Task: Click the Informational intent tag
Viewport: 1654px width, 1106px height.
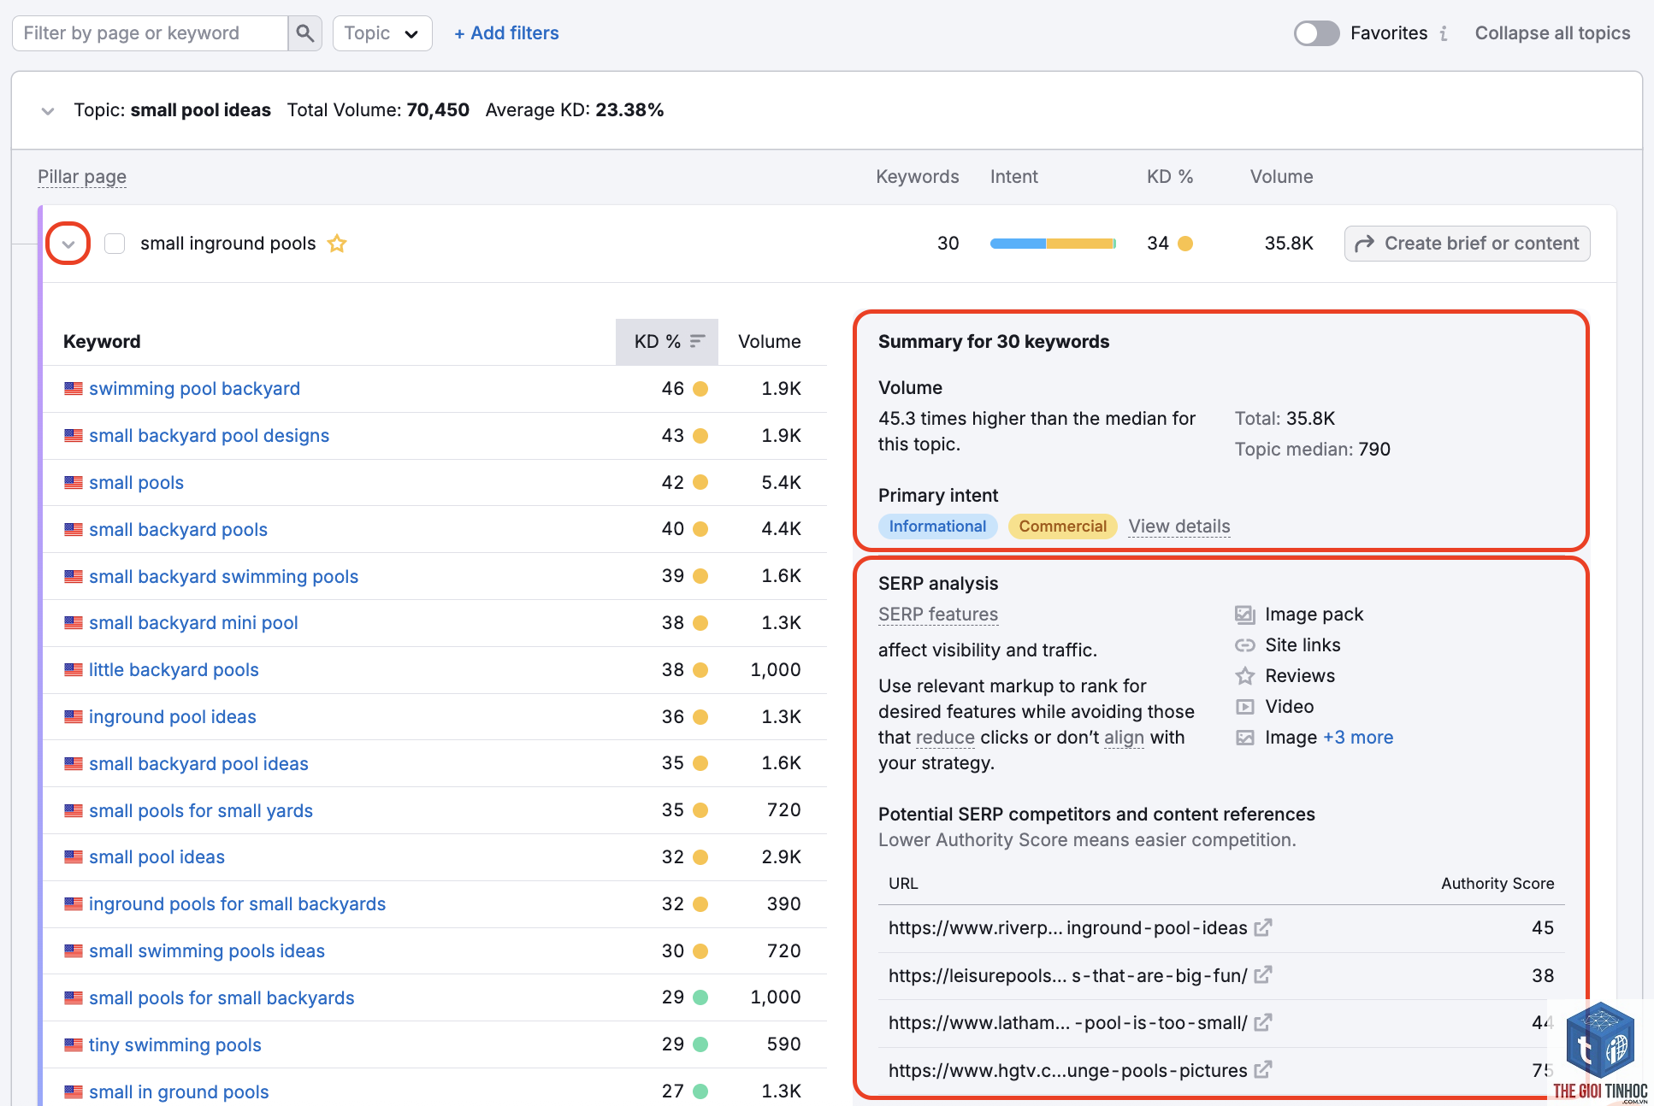Action: click(x=937, y=527)
